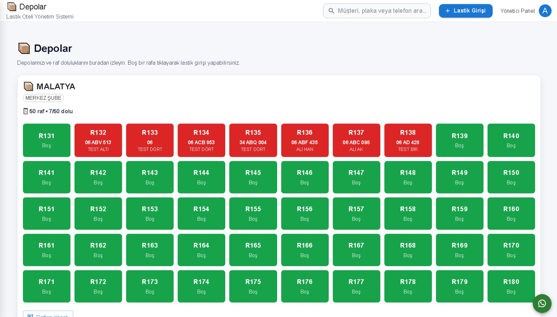The height and width of the screenshot is (317, 557).
Task: Open shelf R137 with 06 ABC 098
Action: [x=356, y=140]
